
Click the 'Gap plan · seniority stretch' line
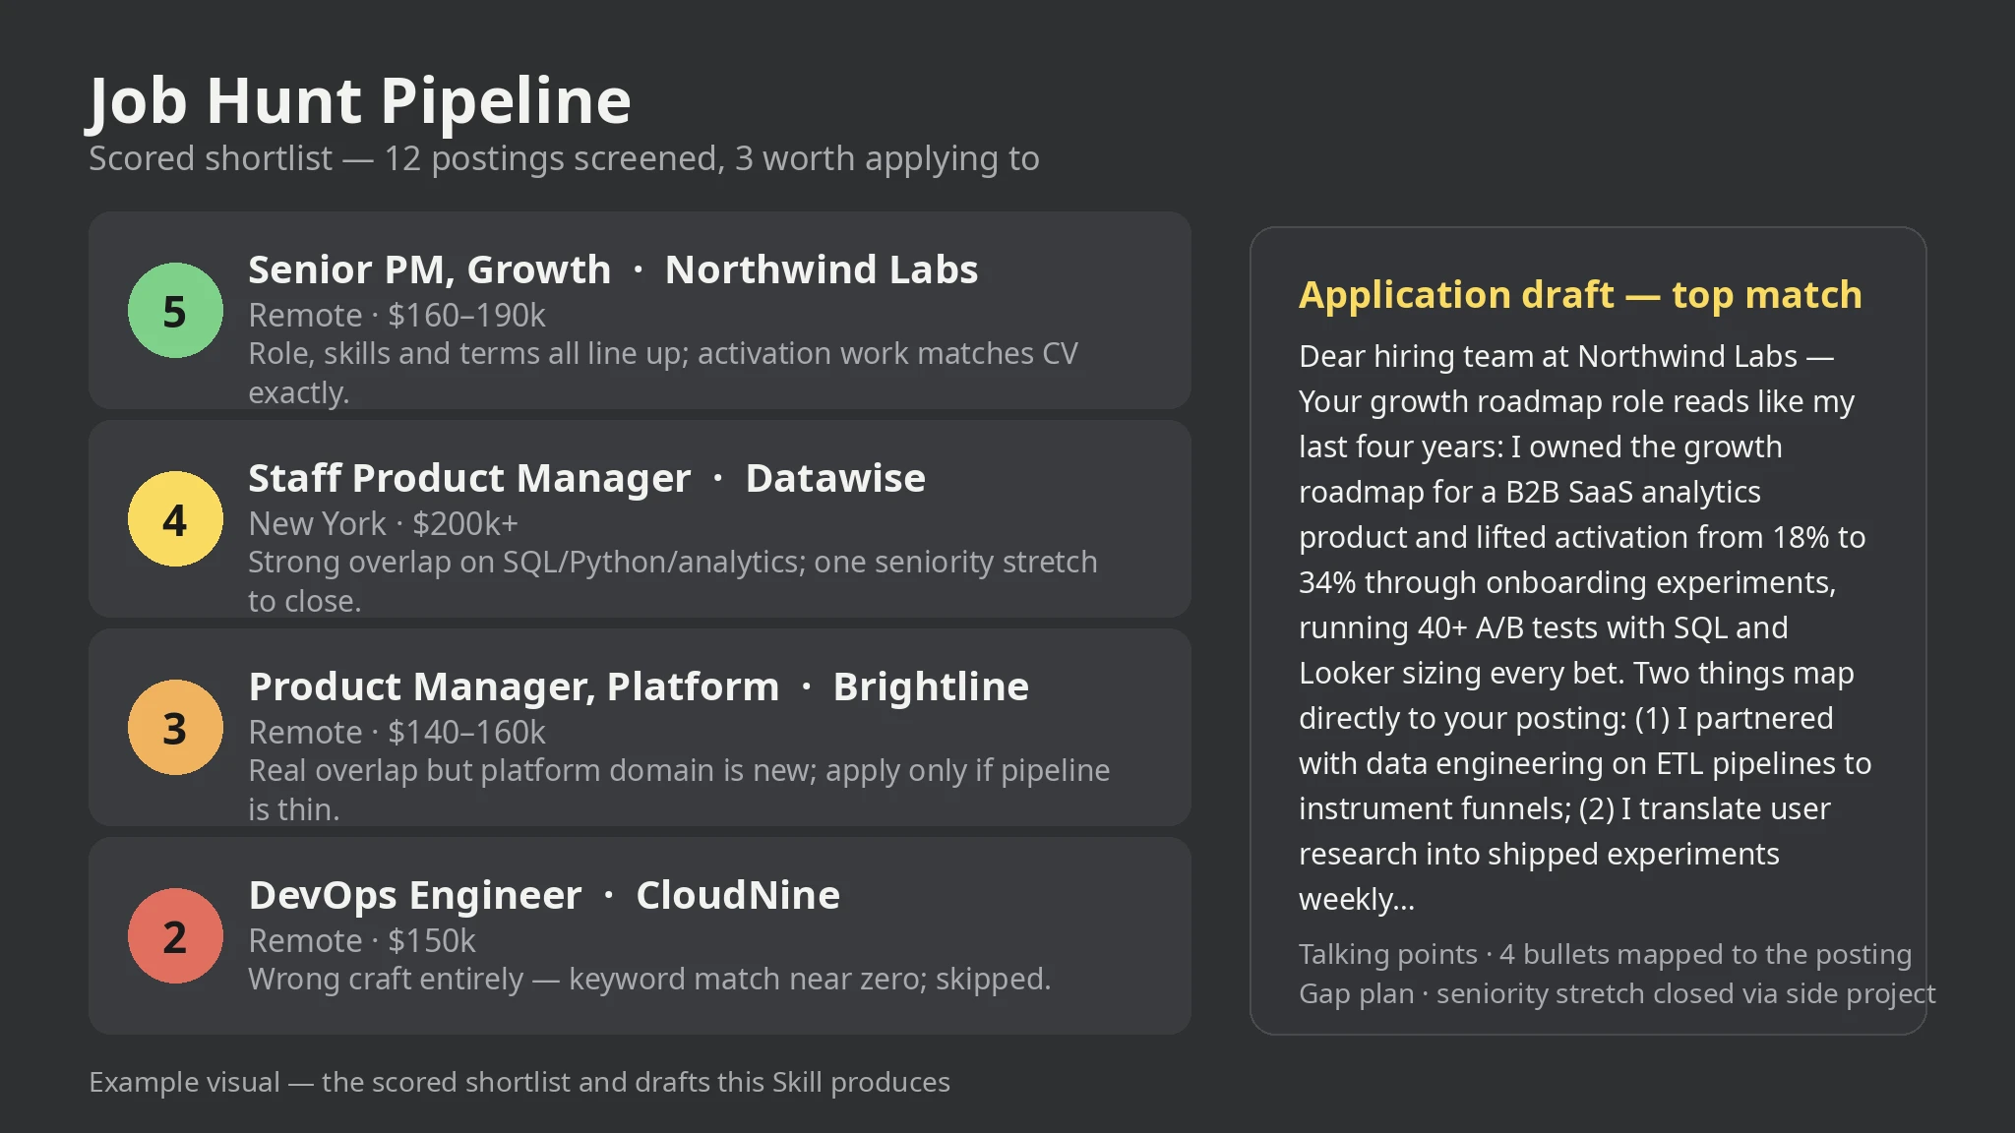(x=1617, y=993)
